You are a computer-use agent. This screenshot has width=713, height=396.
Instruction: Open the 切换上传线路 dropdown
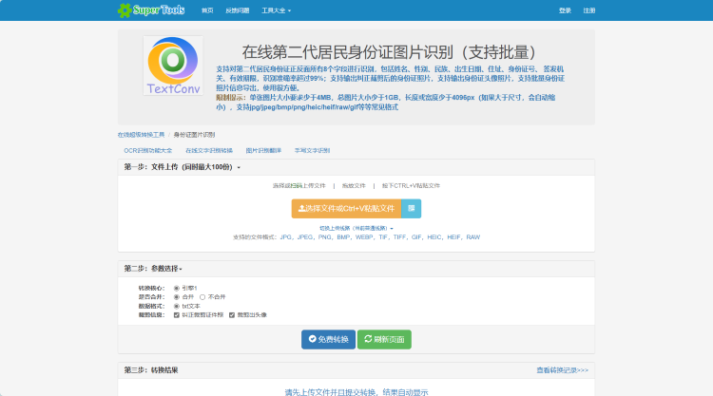tap(356, 229)
